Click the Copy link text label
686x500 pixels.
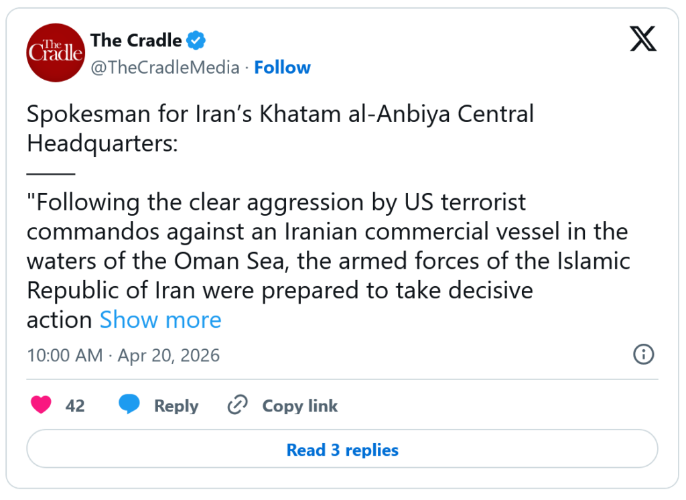[299, 405]
